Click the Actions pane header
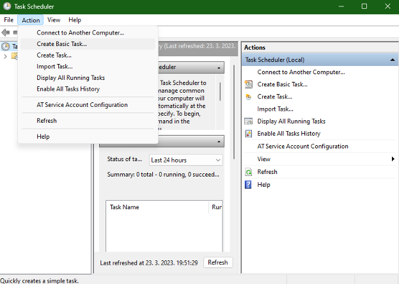This screenshot has width=399, height=284. pyautogui.click(x=320, y=47)
